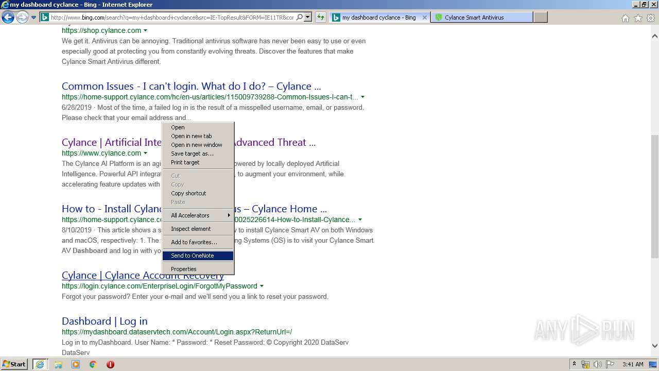Click the Action Center flag tray icon
Viewport: 659px width, 371px height.
610,364
